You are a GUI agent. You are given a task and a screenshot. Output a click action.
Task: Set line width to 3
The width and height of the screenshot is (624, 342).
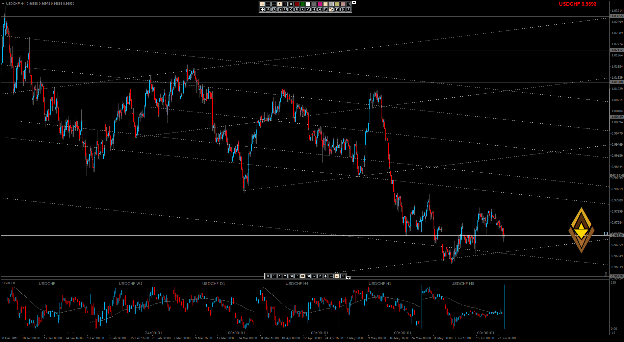point(291,4)
